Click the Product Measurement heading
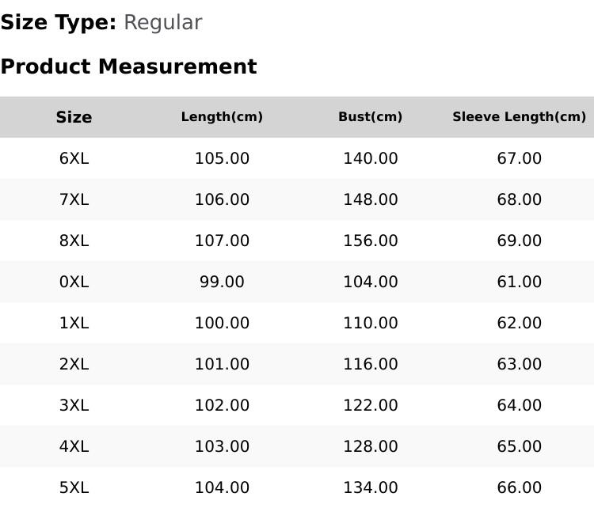 click(x=129, y=66)
